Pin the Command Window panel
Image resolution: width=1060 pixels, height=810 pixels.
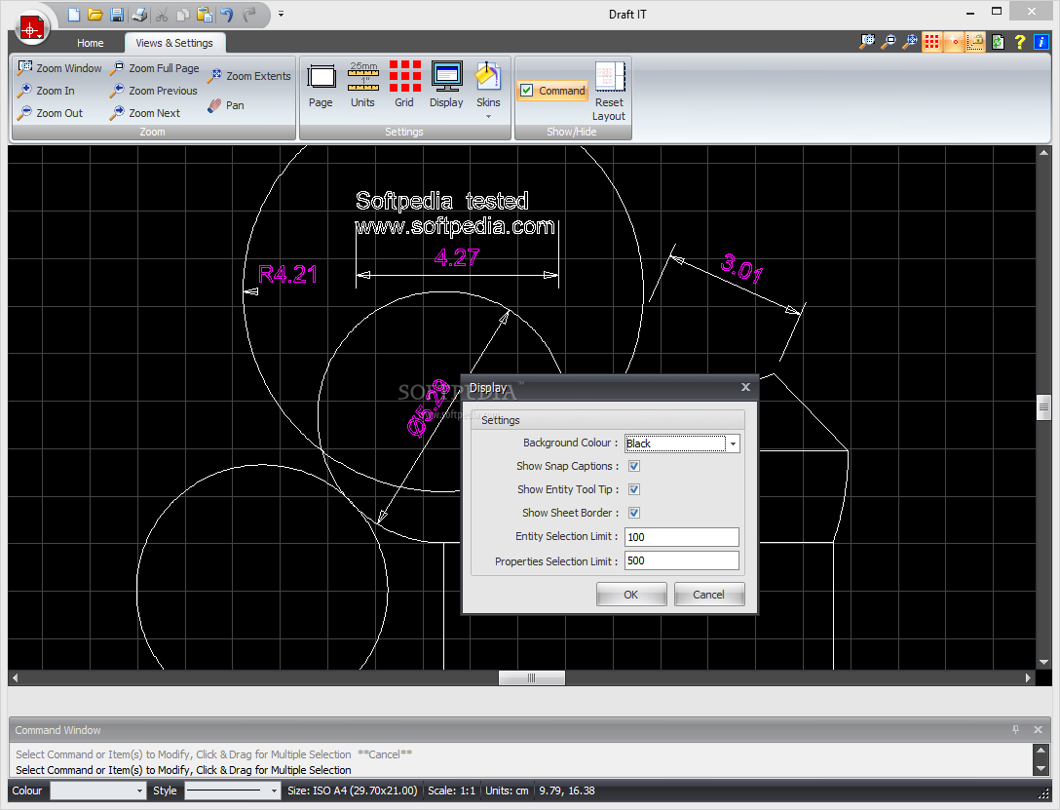click(x=1015, y=729)
